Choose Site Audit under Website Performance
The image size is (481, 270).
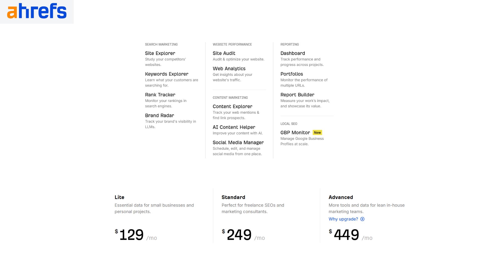click(224, 53)
